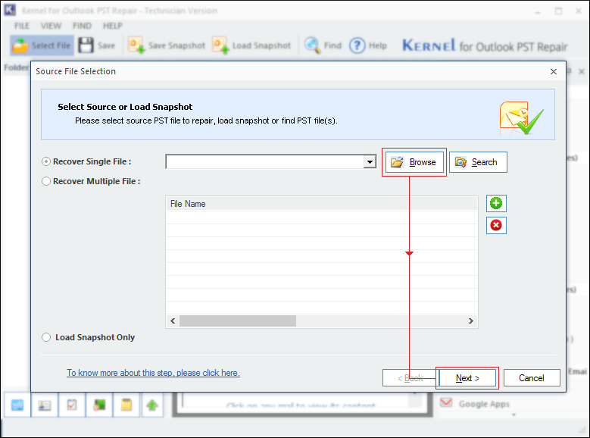Click the green up arrow icon in bottom bar
The image size is (590, 438).
click(152, 405)
